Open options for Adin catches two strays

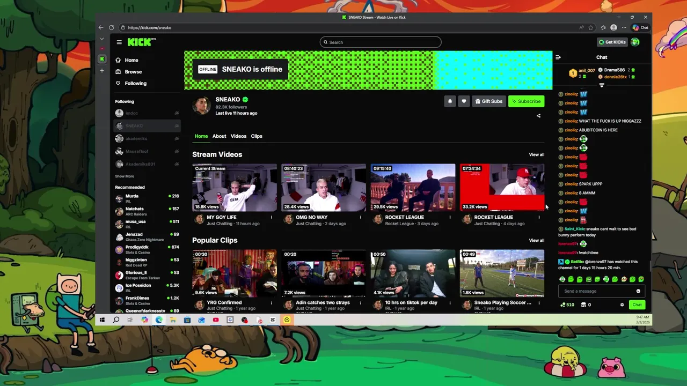360,303
